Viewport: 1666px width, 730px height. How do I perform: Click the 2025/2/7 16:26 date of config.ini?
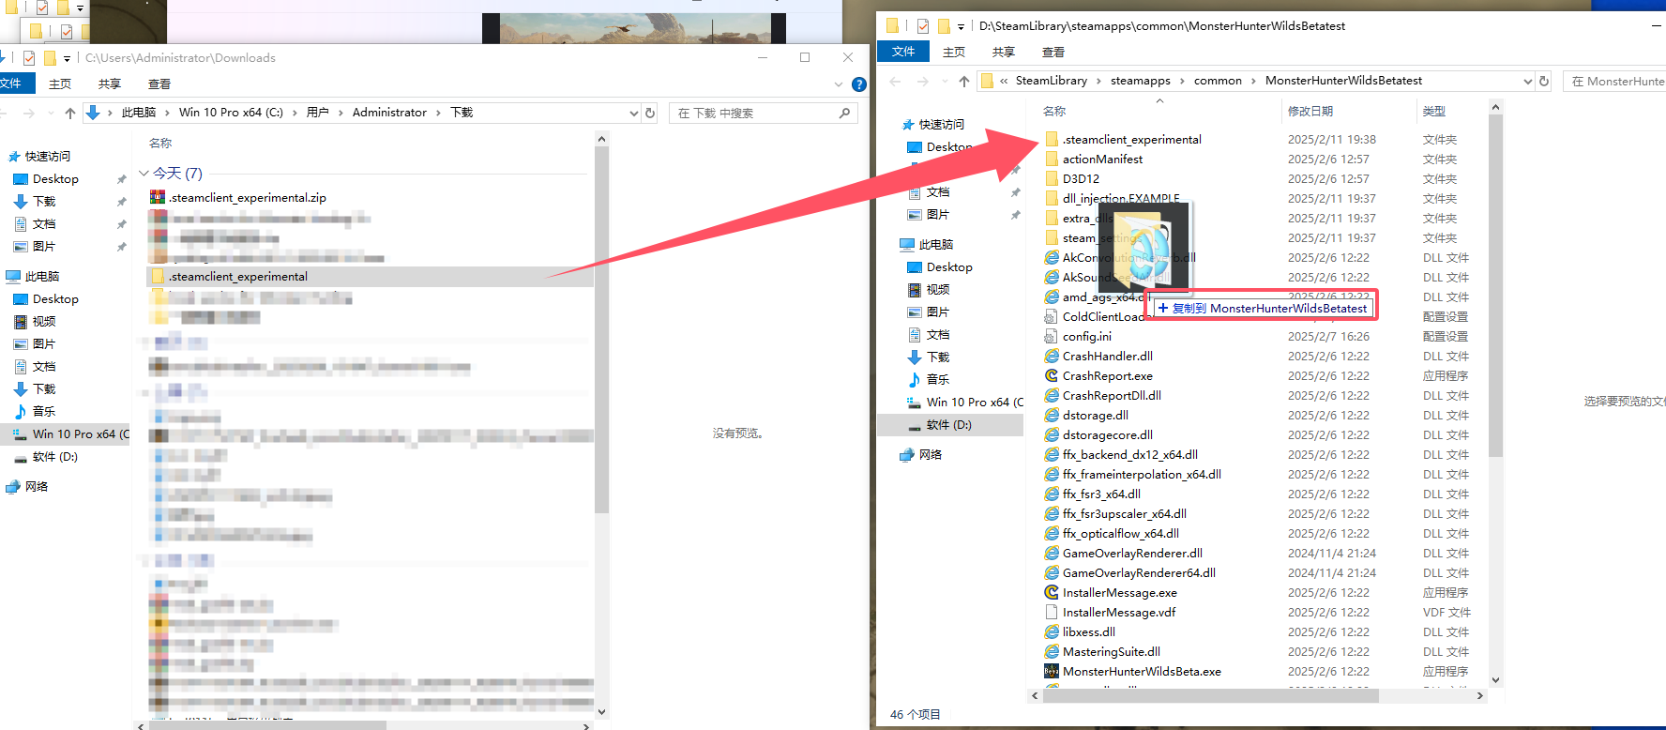click(1328, 337)
